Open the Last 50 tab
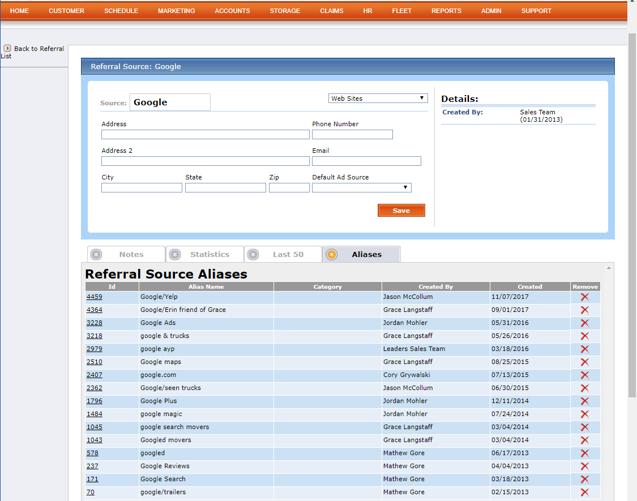The width and height of the screenshot is (637, 501). click(x=283, y=254)
